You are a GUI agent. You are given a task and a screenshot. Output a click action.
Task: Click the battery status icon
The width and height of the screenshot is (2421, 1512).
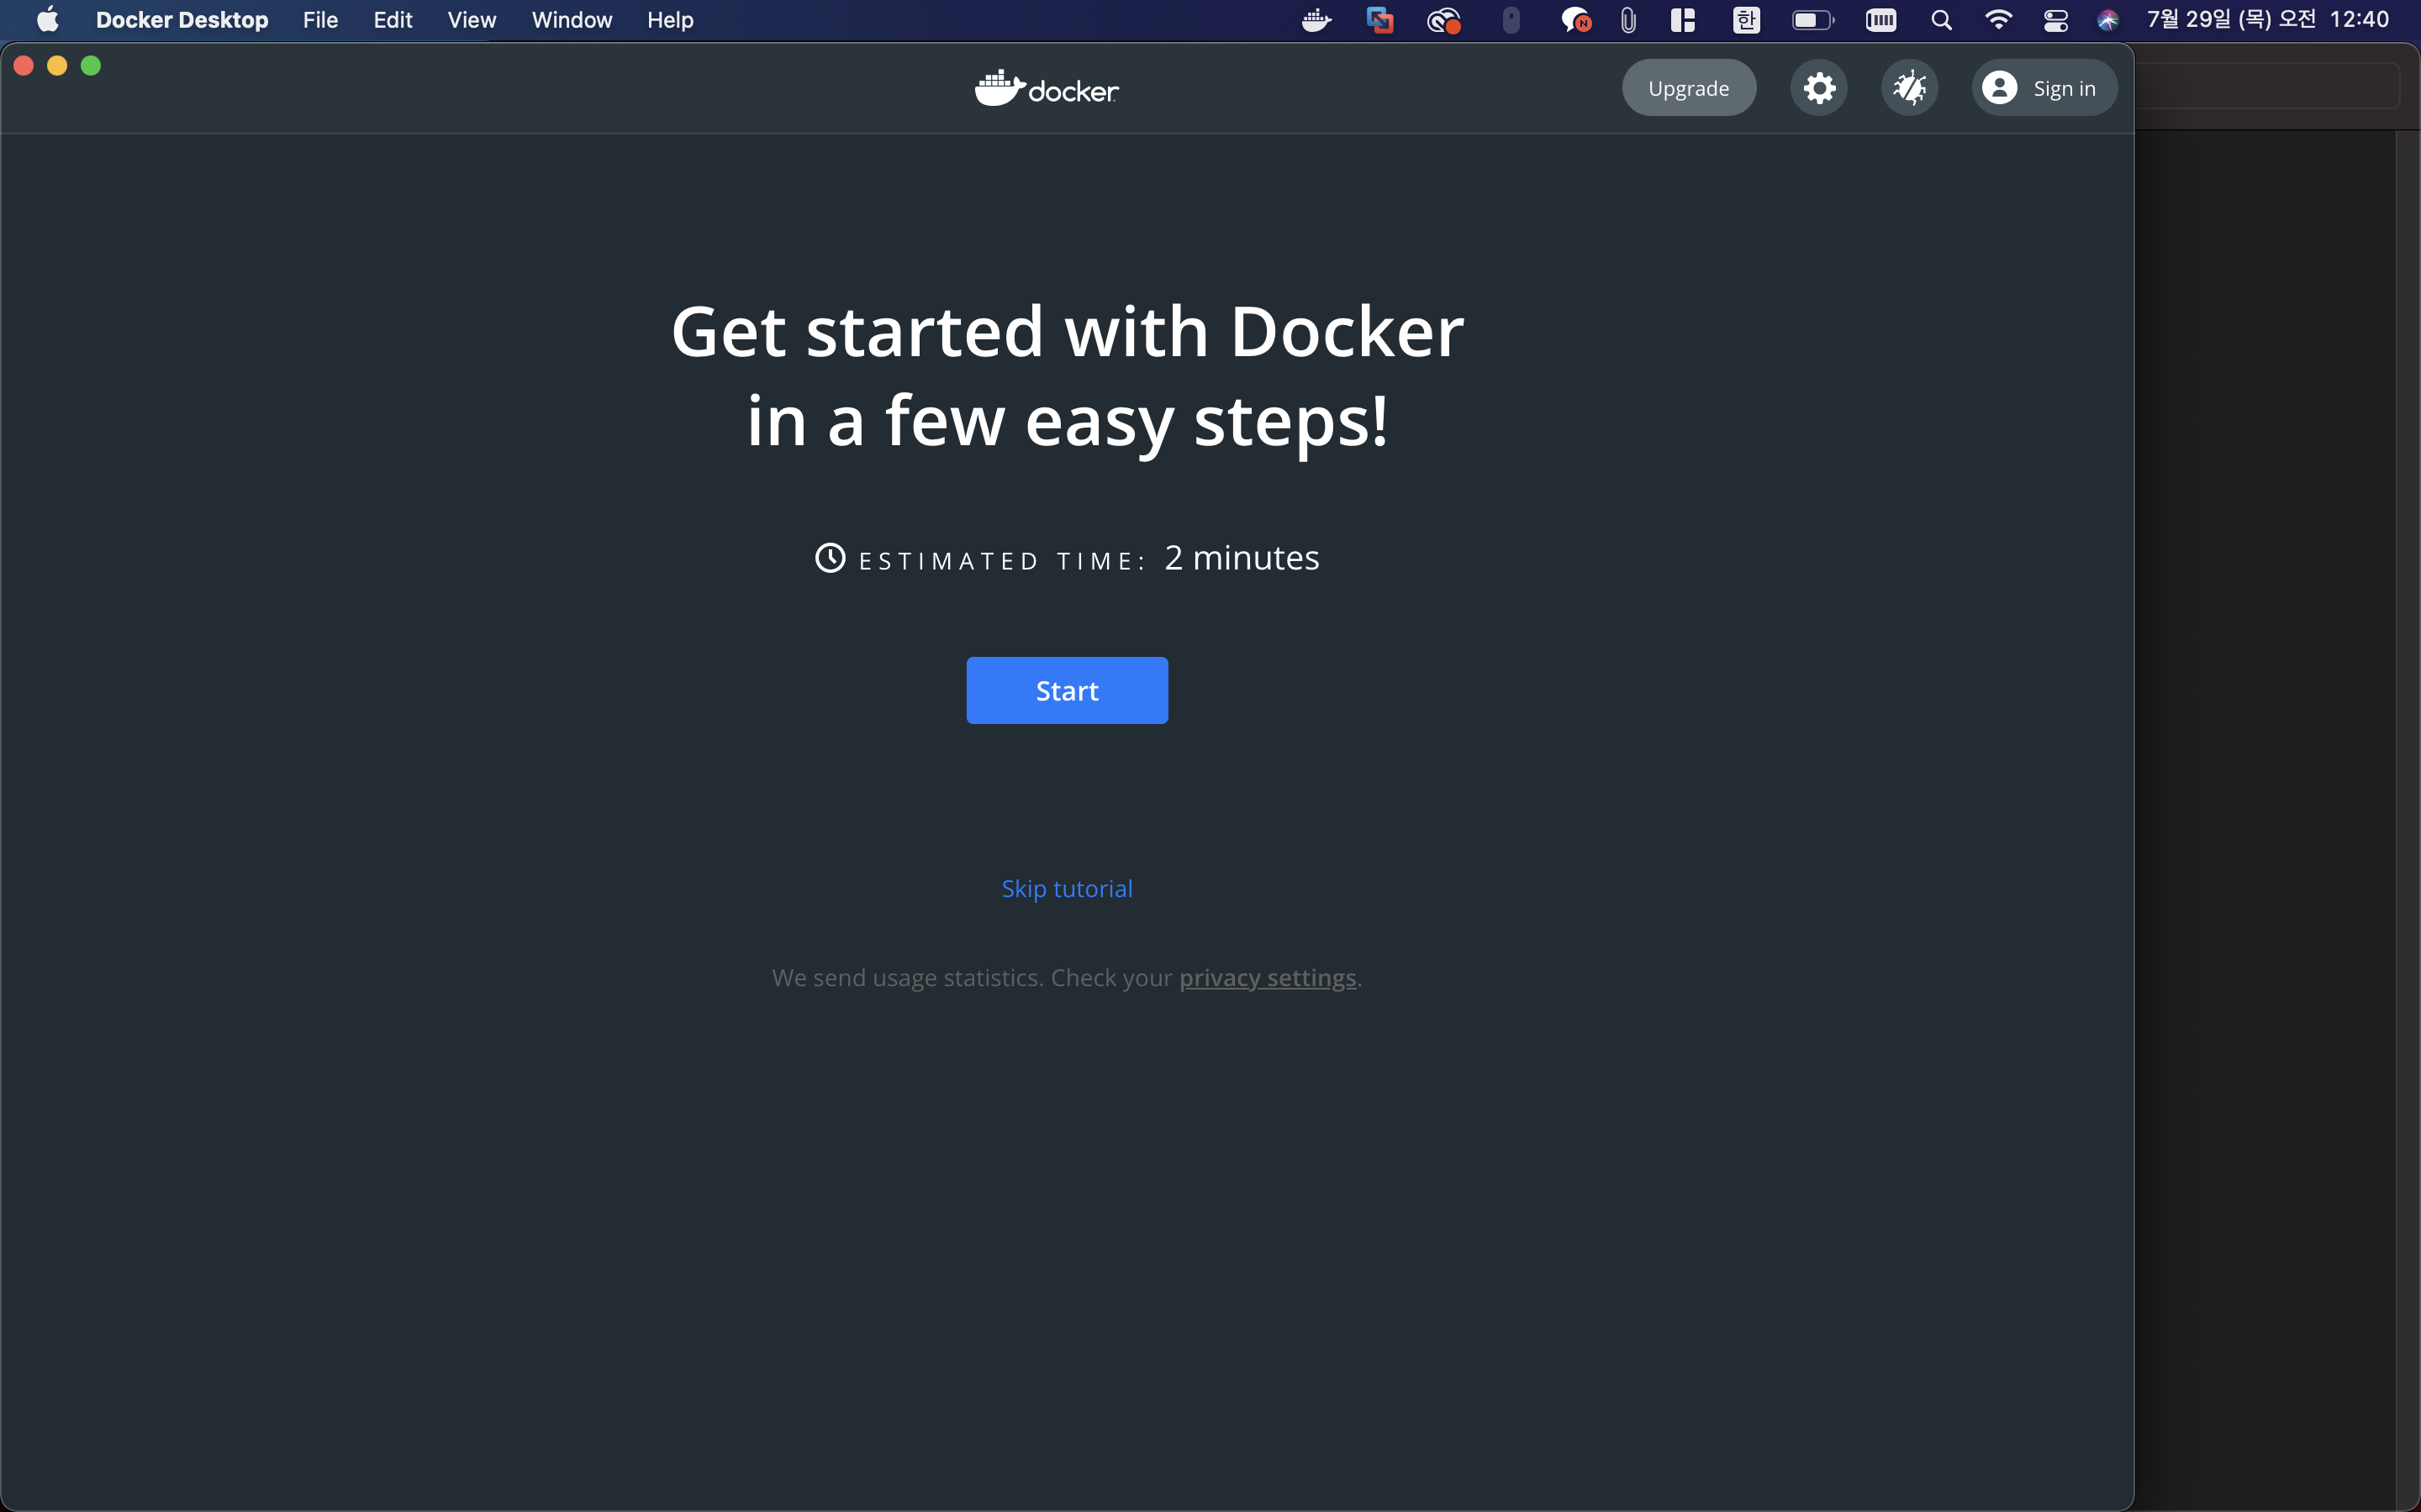pos(1811,20)
